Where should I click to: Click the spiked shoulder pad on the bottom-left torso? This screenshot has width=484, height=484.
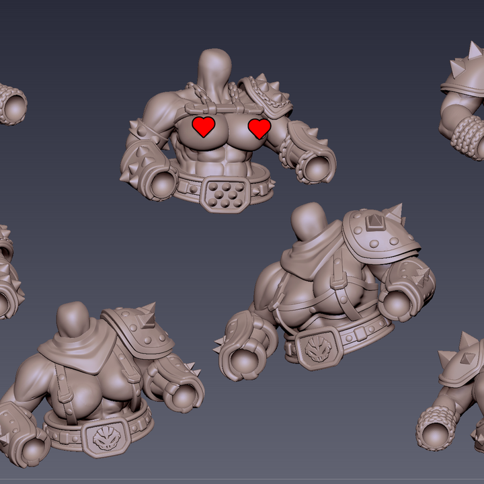click(x=138, y=331)
